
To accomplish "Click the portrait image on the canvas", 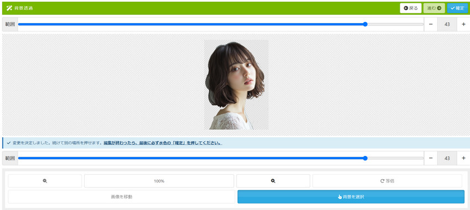I will (236, 85).
